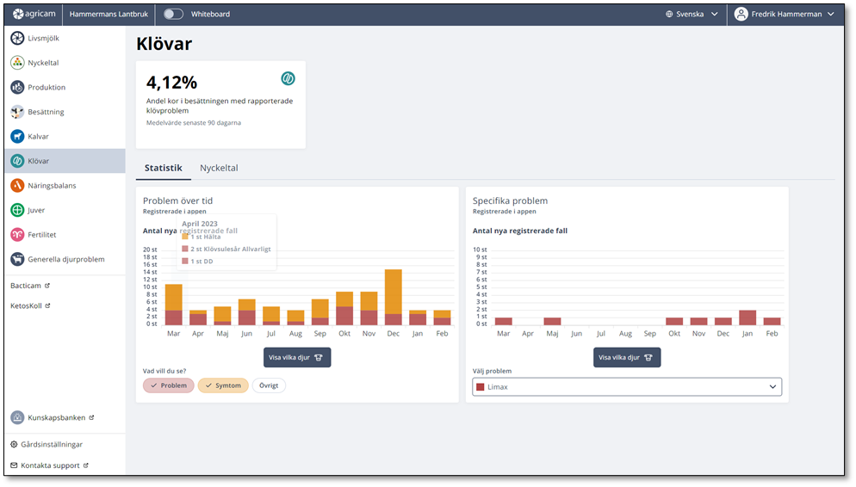Click the Näringsbalans orange icon
The width and height of the screenshot is (856, 487).
tap(17, 186)
